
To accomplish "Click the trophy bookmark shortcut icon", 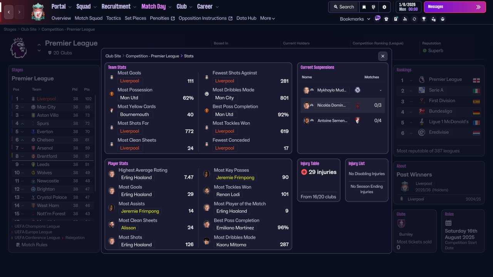I will point(424,19).
